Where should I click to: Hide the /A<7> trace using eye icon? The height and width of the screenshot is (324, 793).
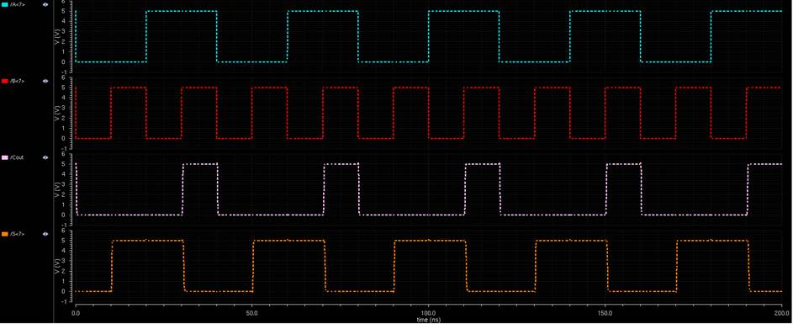point(45,4)
